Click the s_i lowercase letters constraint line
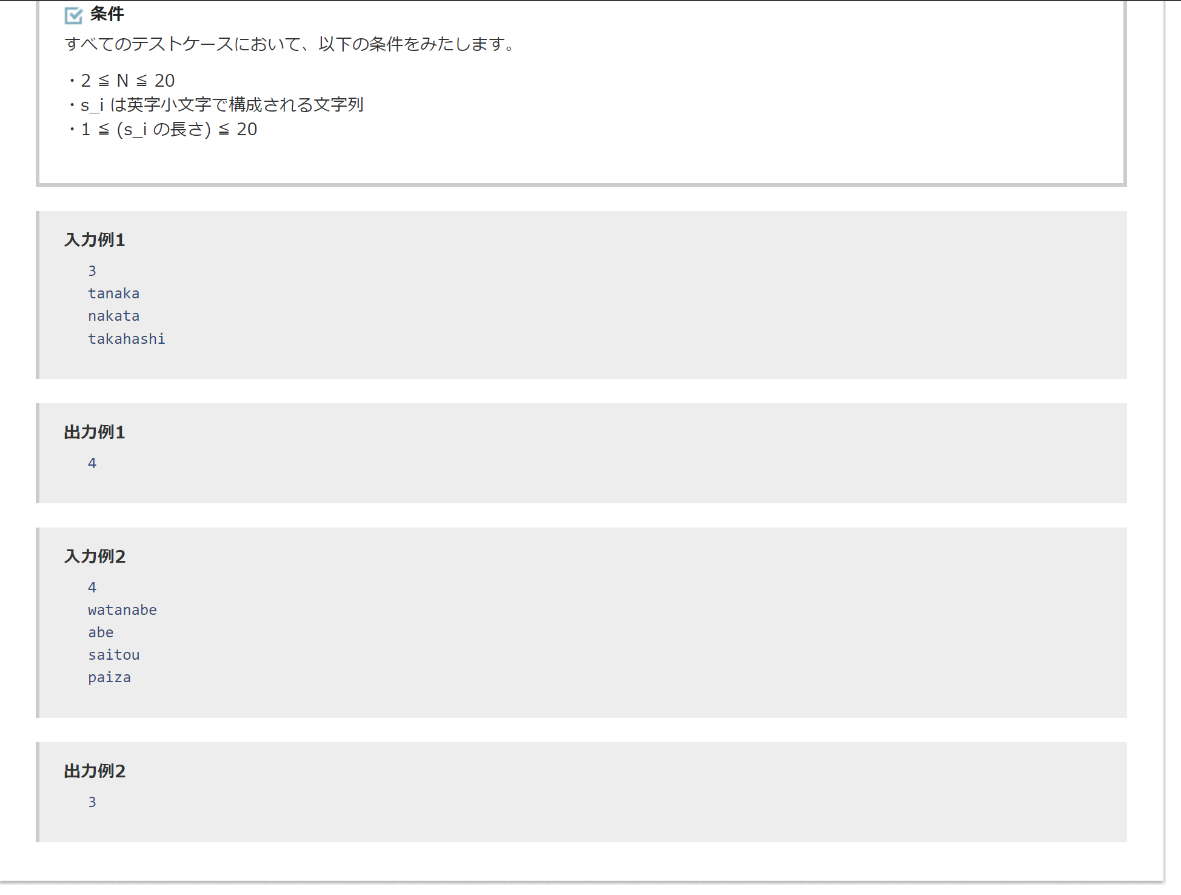 pyautogui.click(x=221, y=105)
